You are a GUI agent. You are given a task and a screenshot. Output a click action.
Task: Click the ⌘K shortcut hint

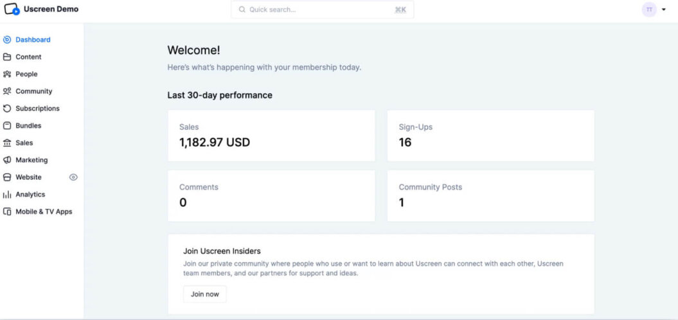(400, 10)
